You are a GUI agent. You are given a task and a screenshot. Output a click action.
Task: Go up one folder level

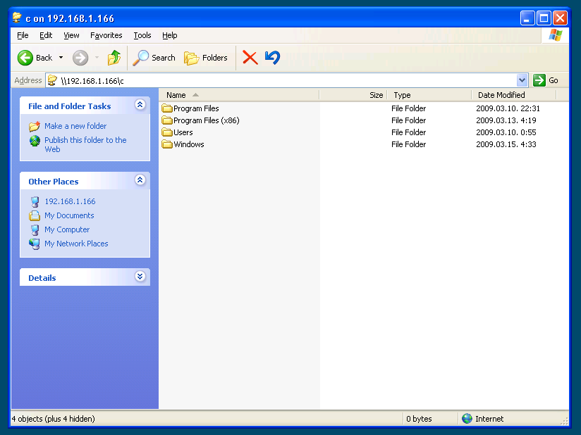coord(114,58)
